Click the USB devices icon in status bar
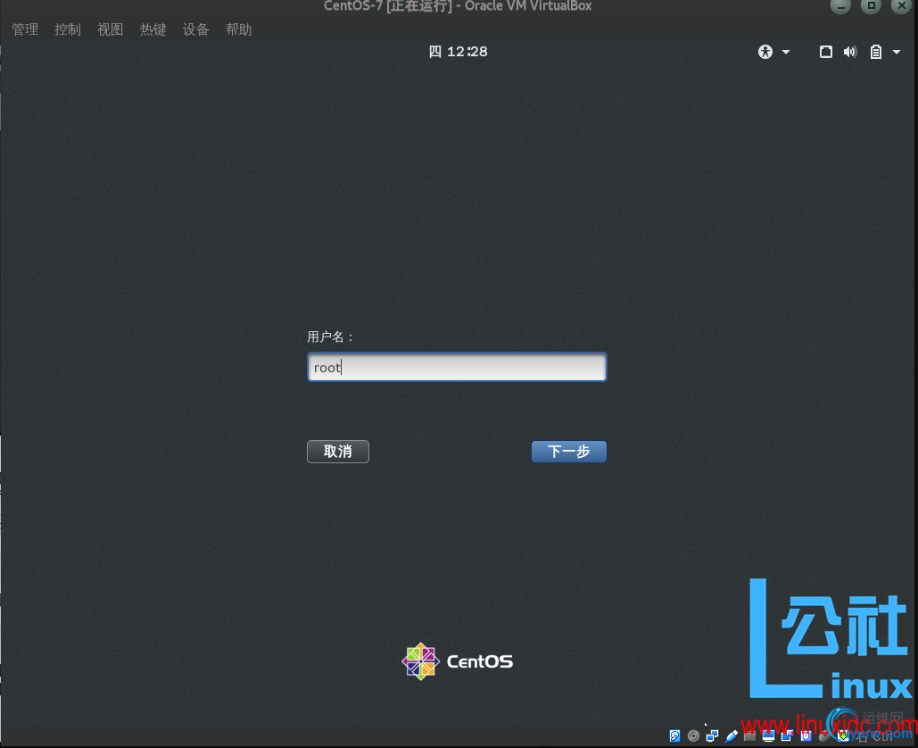Viewport: 918px width, 748px height. pyautogui.click(x=732, y=736)
